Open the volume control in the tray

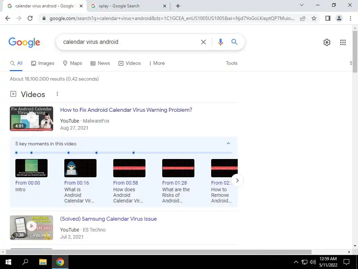point(313,262)
